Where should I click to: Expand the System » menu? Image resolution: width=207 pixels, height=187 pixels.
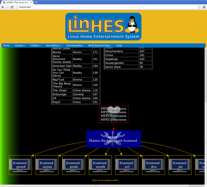coord(20,45)
